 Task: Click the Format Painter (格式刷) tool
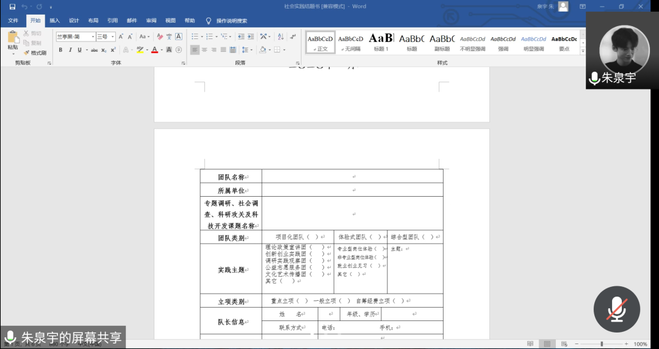pyautogui.click(x=35, y=53)
